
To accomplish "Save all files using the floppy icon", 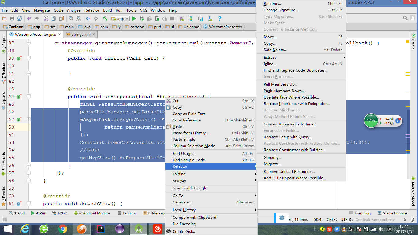I will (12, 18).
